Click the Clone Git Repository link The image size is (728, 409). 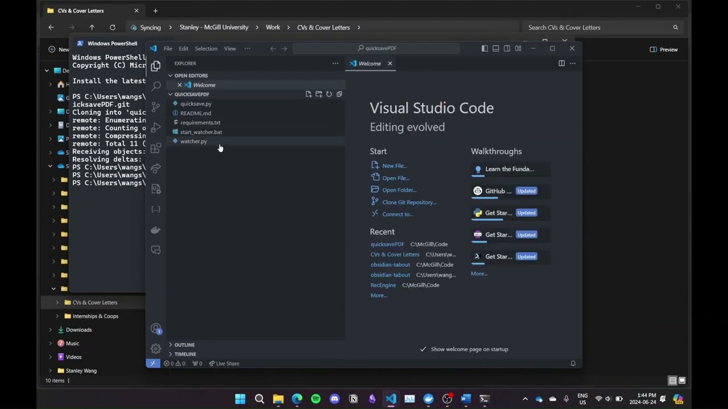pyautogui.click(x=409, y=202)
